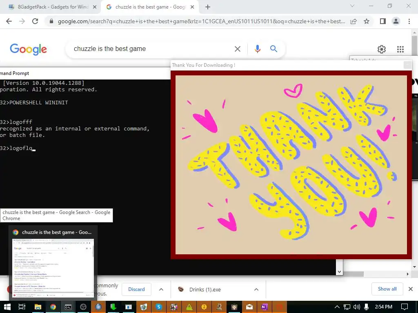Expand the Drinks (1).exe download options
Viewport: 418px width, 313px height.
pos(256,289)
